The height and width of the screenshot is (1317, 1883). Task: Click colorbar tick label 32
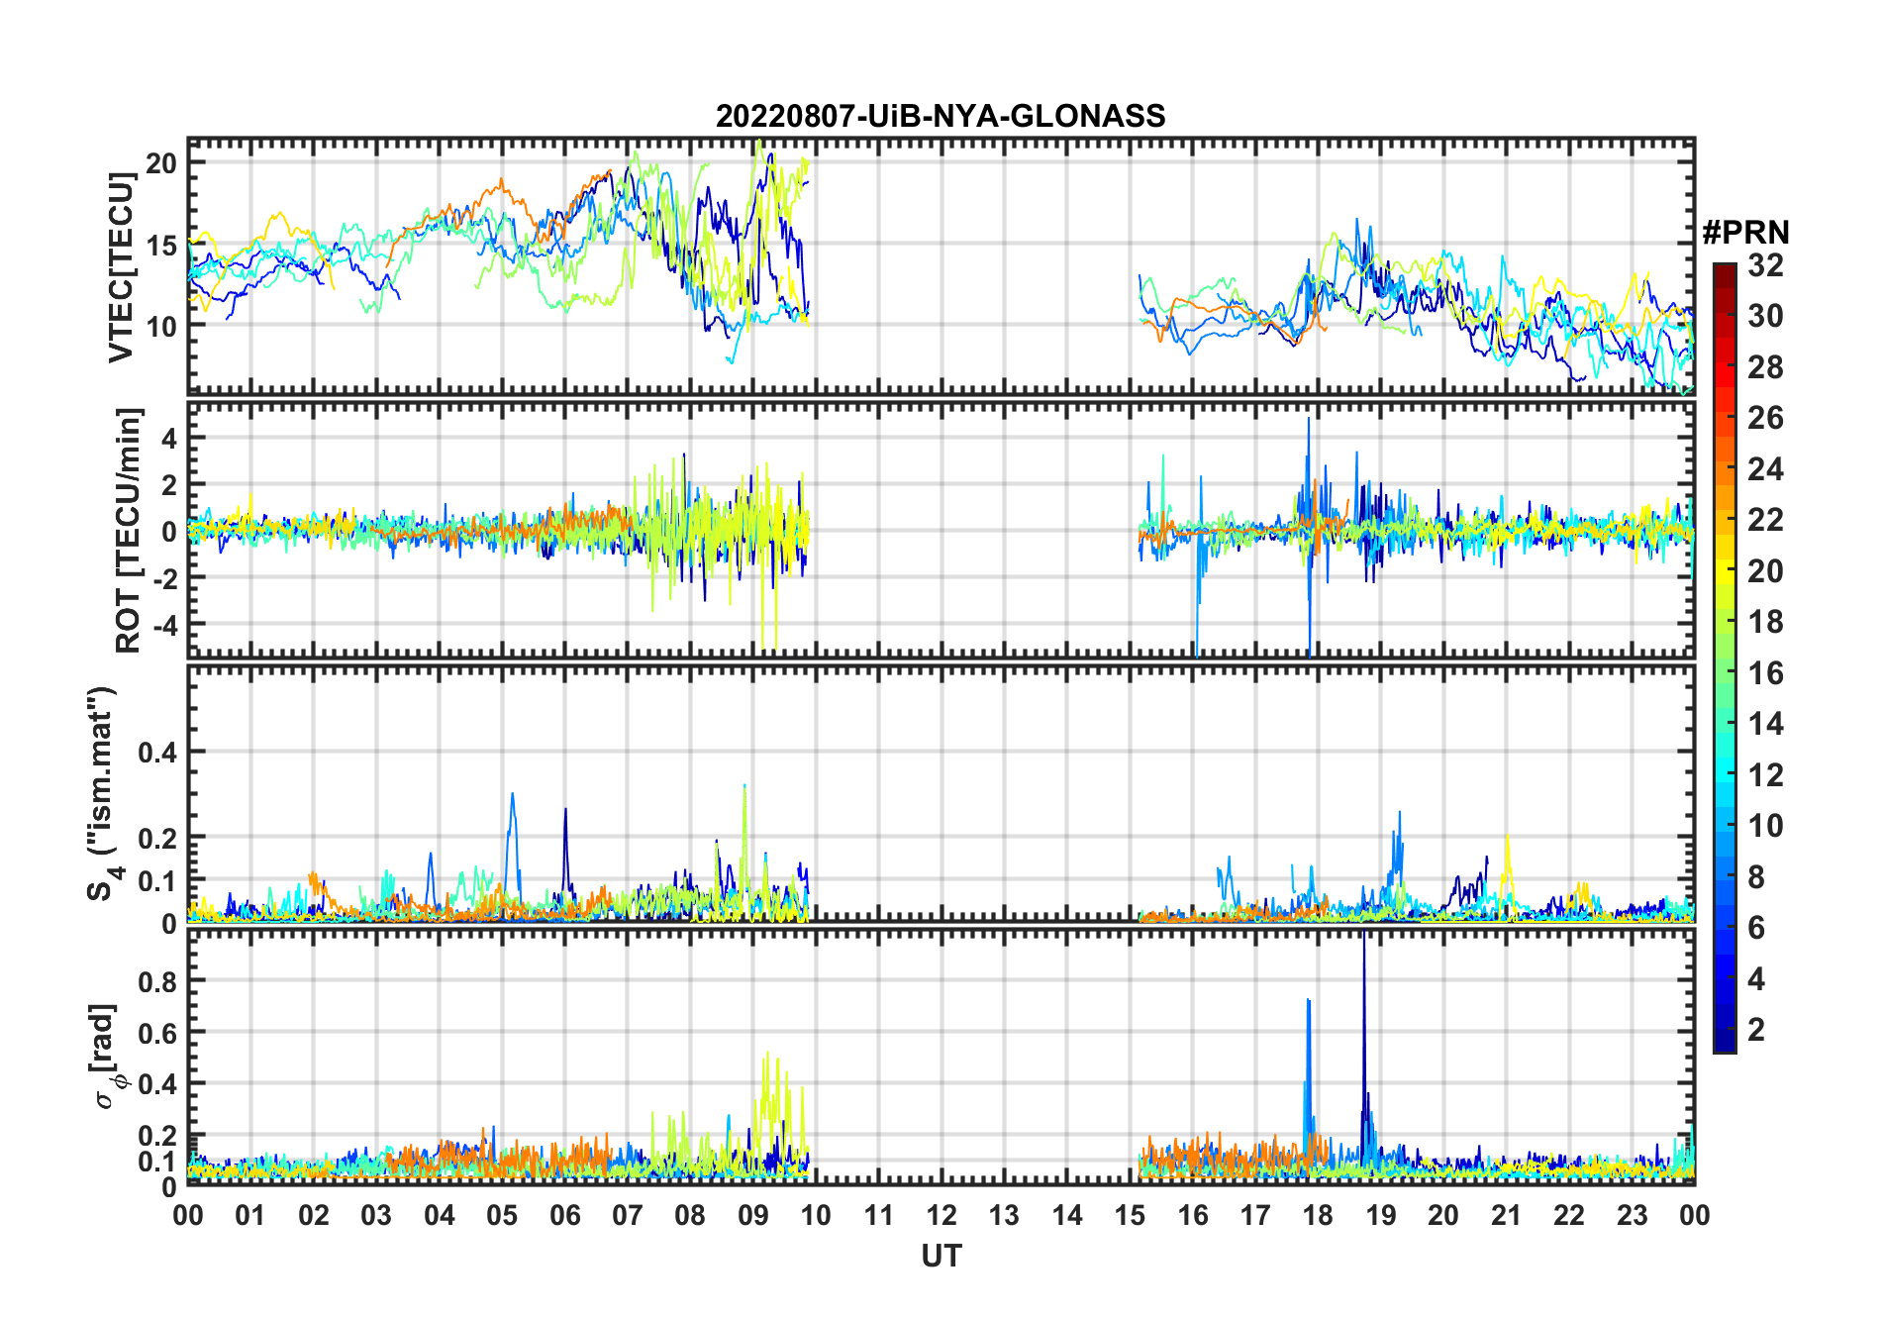(1765, 265)
